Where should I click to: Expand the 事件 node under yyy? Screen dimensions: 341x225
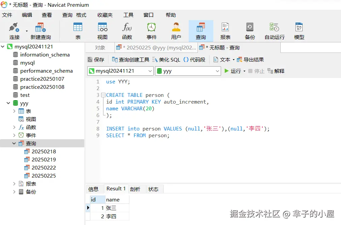pos(14,135)
